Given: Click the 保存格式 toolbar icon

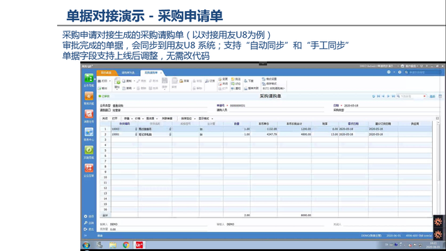Looking at the screenshot, I should [x=263, y=84].
